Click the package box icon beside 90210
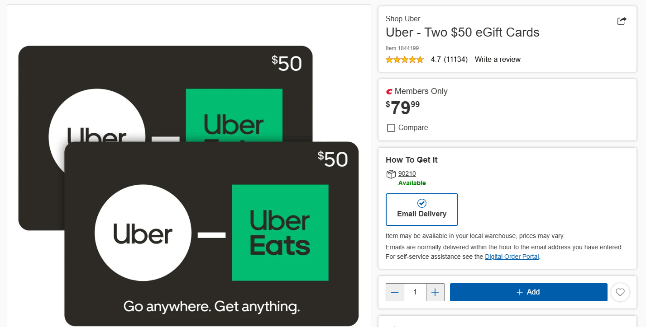Screen dimensions: 646x327 click(x=391, y=174)
